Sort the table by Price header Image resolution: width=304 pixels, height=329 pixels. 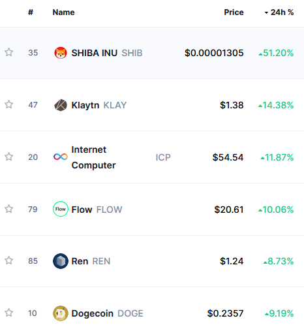(234, 12)
